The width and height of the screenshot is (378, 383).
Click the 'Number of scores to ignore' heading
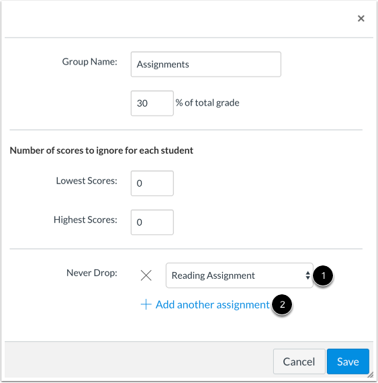(x=101, y=151)
